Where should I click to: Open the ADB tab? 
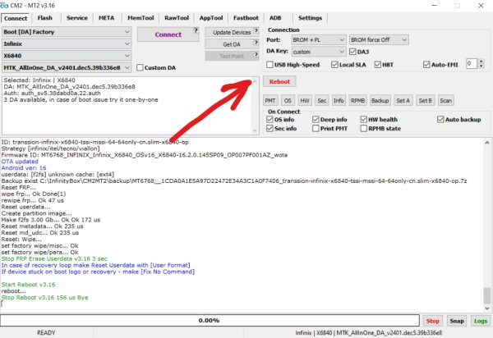point(275,18)
